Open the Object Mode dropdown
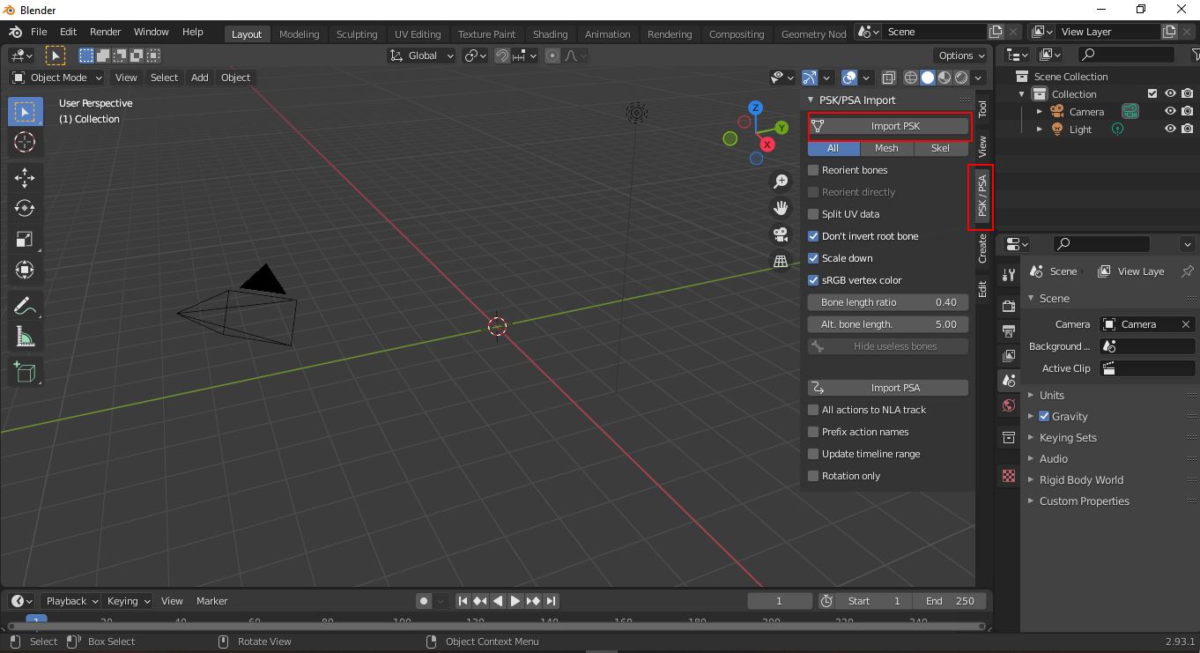This screenshot has height=653, width=1200. point(57,78)
